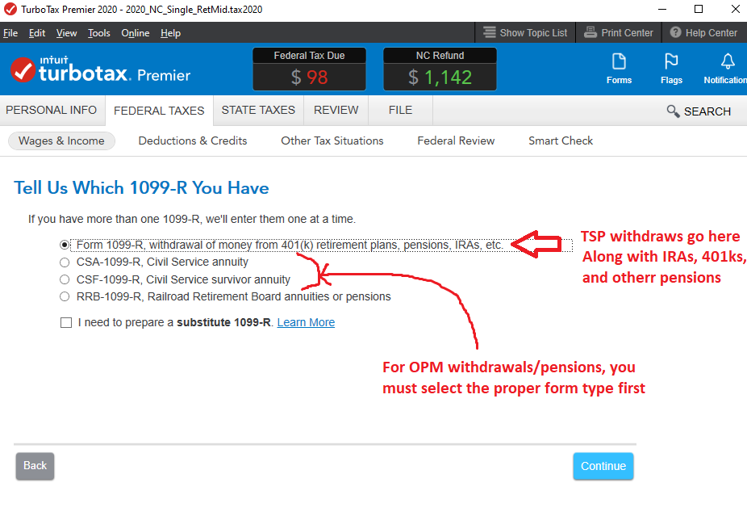Open the Help Center

click(x=703, y=33)
